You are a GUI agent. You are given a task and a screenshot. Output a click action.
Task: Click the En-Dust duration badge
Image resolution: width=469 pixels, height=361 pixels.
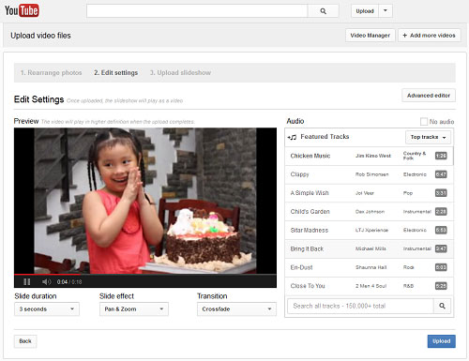point(441,267)
